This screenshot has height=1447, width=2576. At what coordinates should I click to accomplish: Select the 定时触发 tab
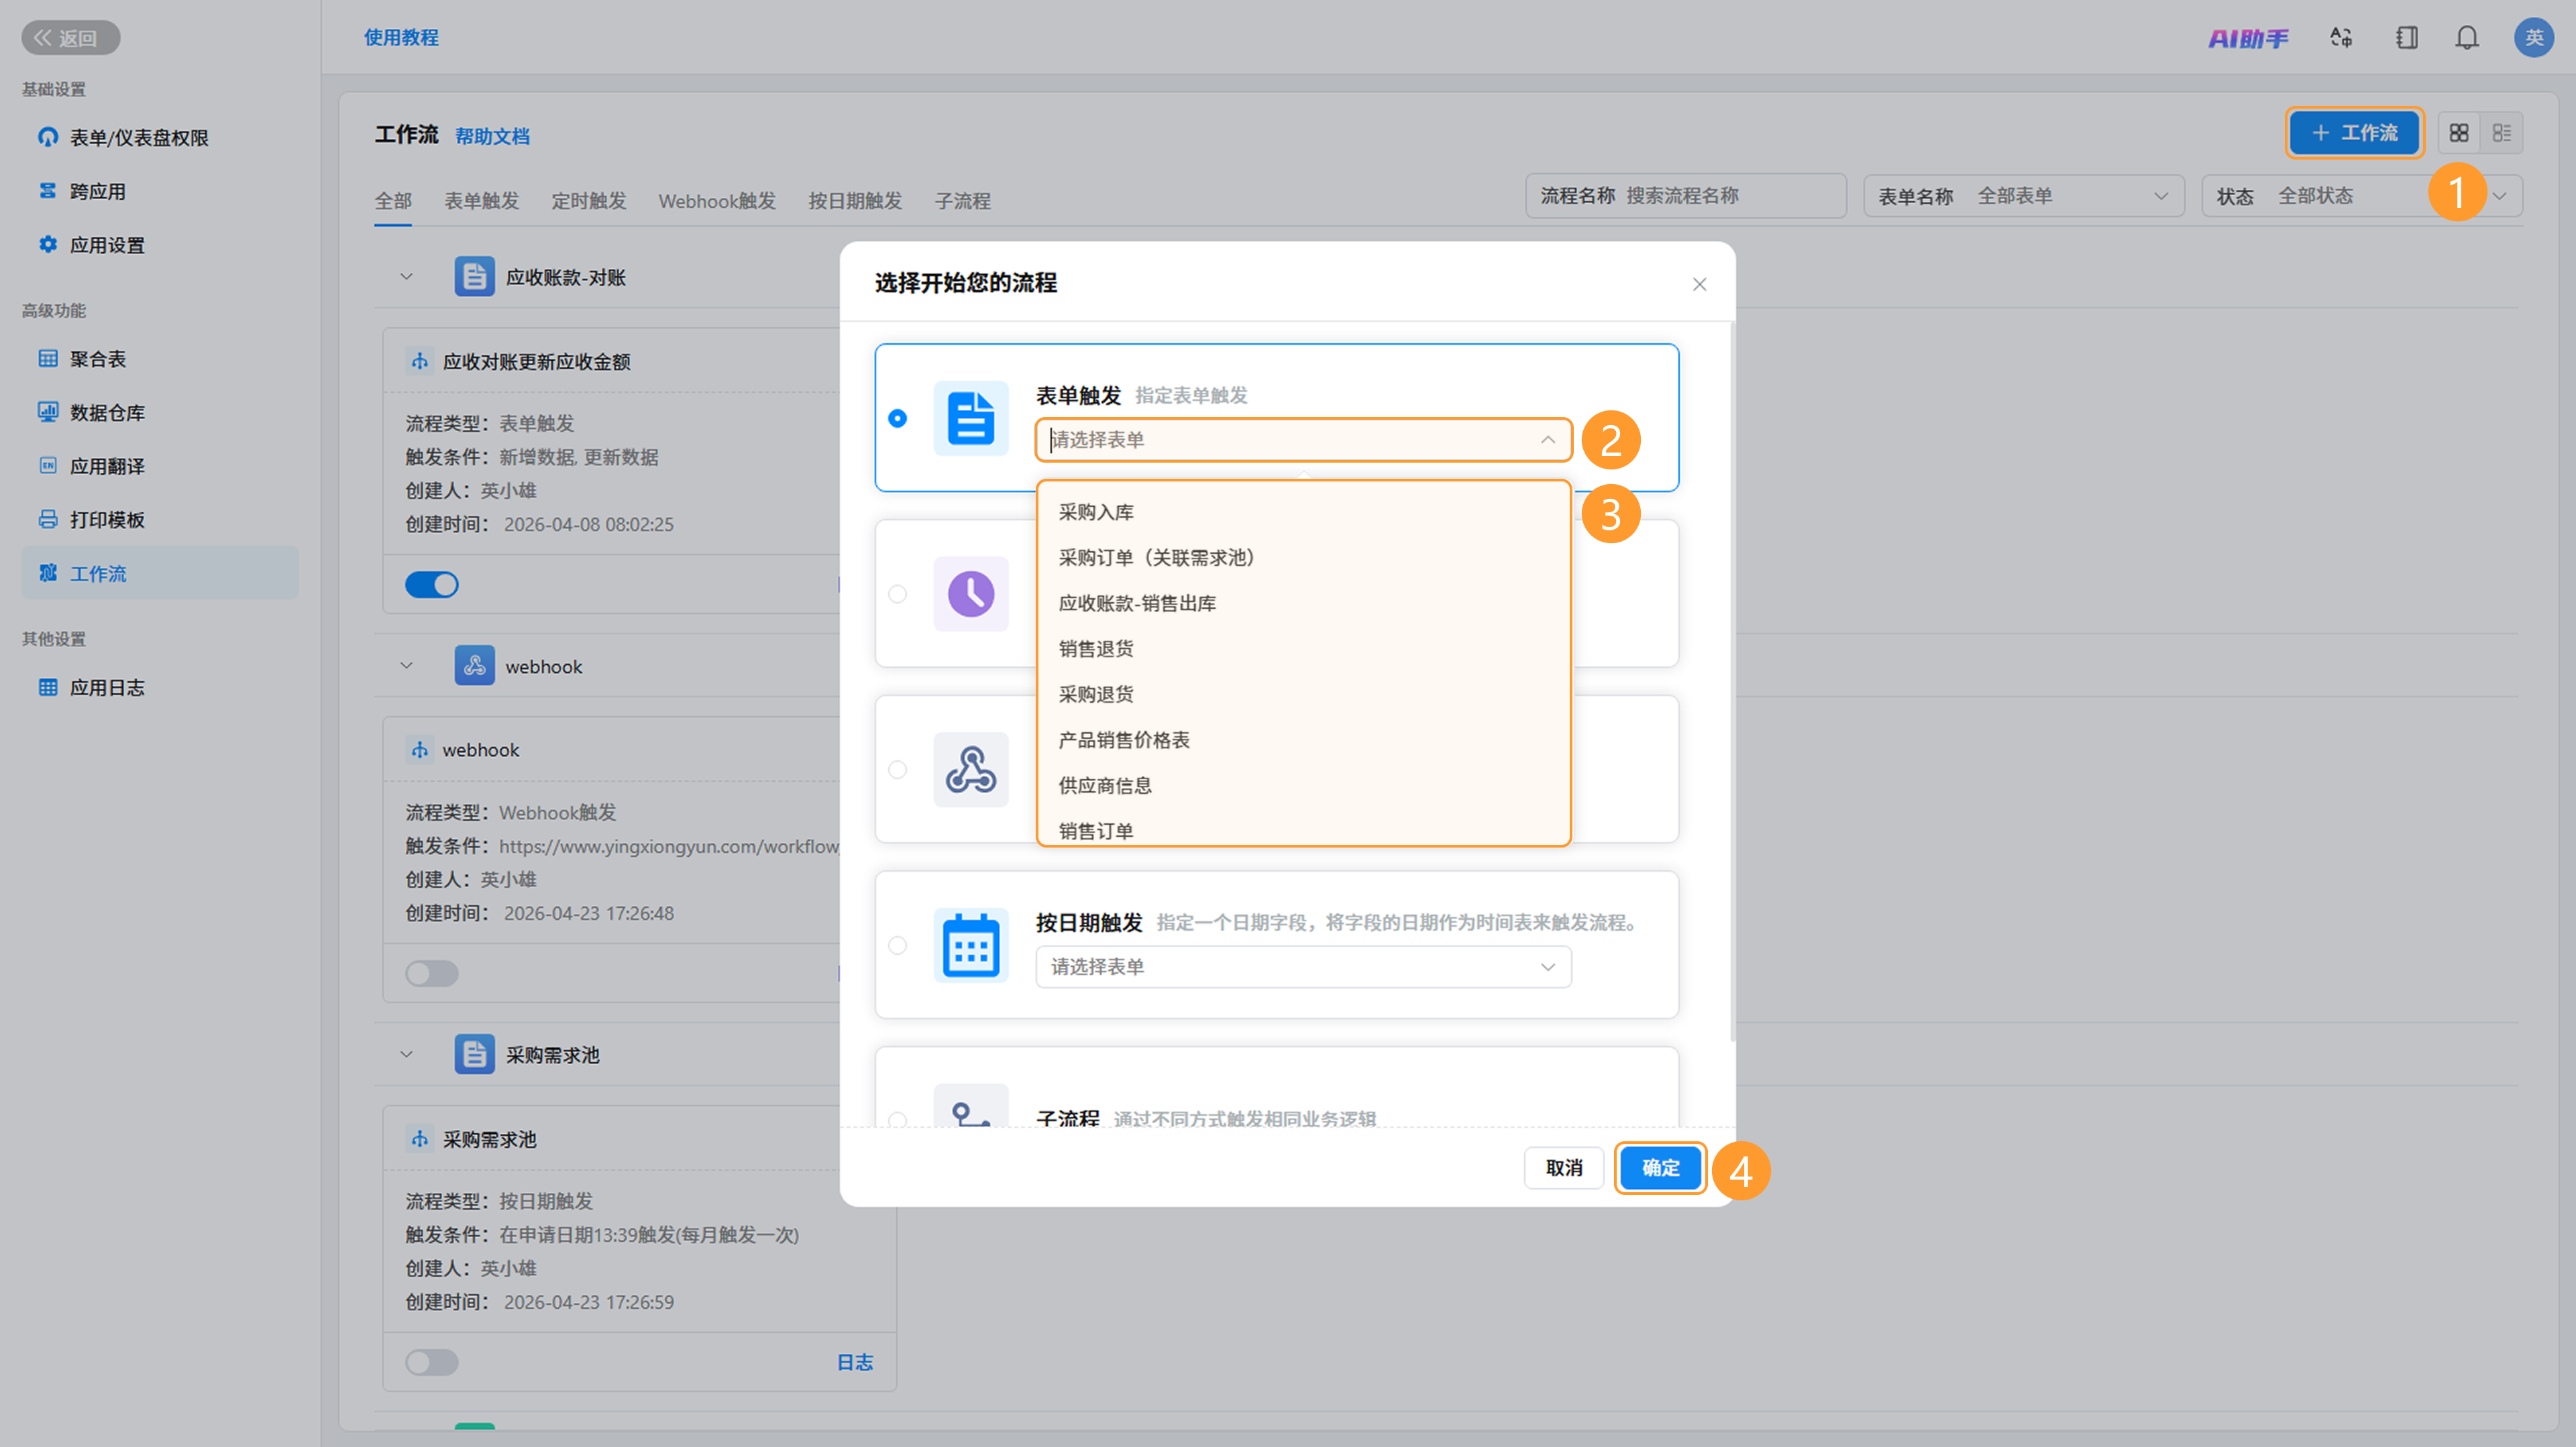[x=589, y=201]
